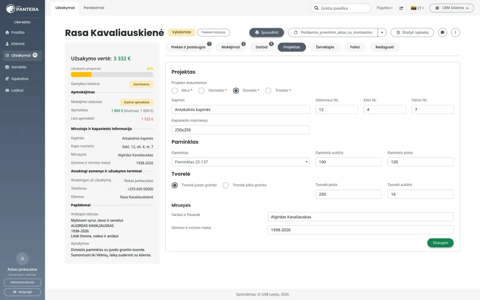Screen dimensions: 480x300
Task: Open the Mokėjimai tab
Action: pyautogui.click(x=231, y=47)
